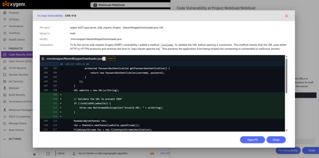The height and width of the screenshot is (158, 319).
Task: Click scrollbar up arrow in diff viewer
Action: point(287,57)
